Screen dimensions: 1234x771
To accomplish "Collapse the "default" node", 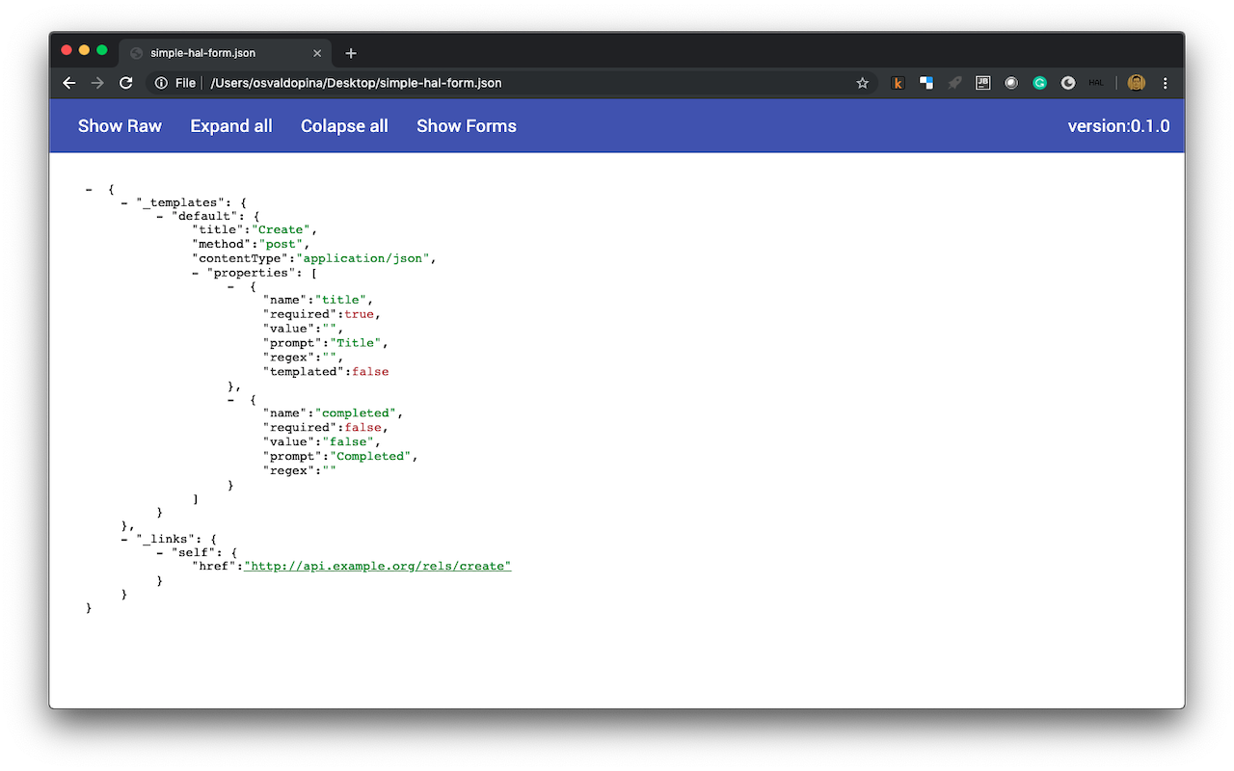I will (x=161, y=217).
